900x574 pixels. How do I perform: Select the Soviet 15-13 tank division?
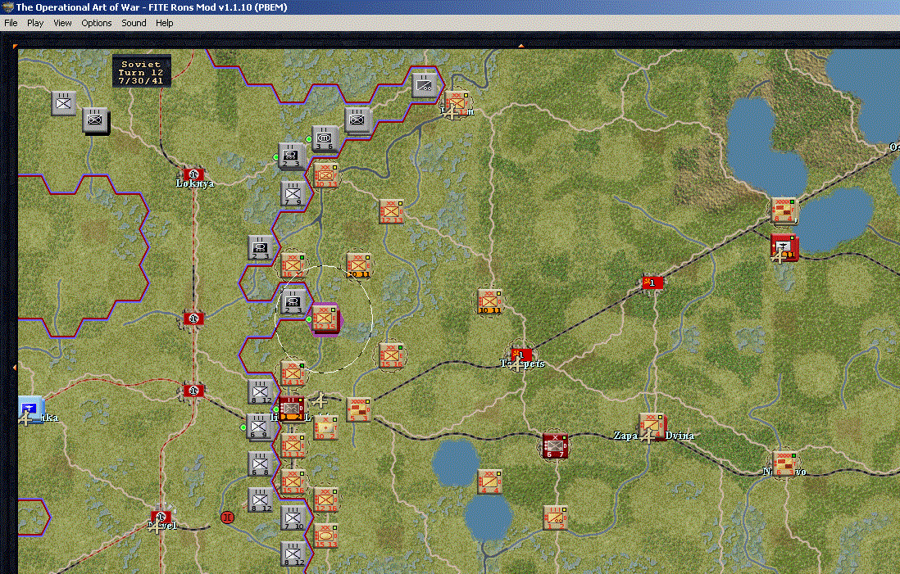(x=325, y=536)
